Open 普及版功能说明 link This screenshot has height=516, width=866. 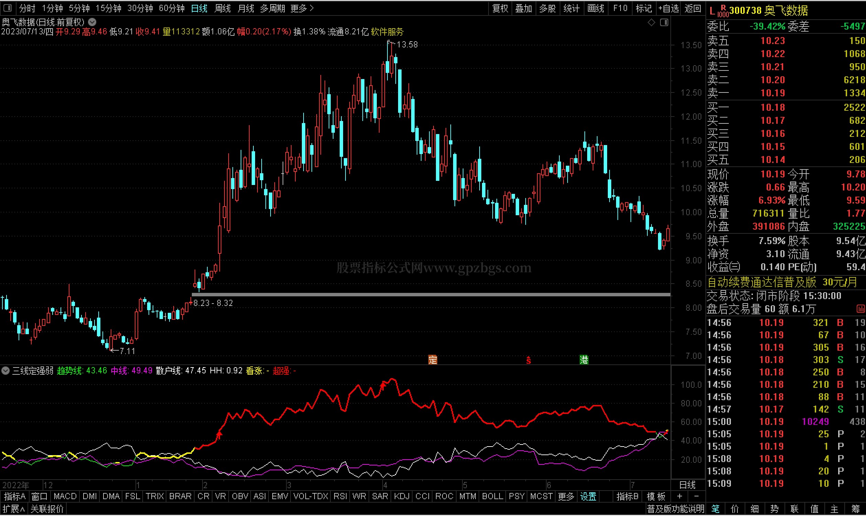pyautogui.click(x=676, y=509)
